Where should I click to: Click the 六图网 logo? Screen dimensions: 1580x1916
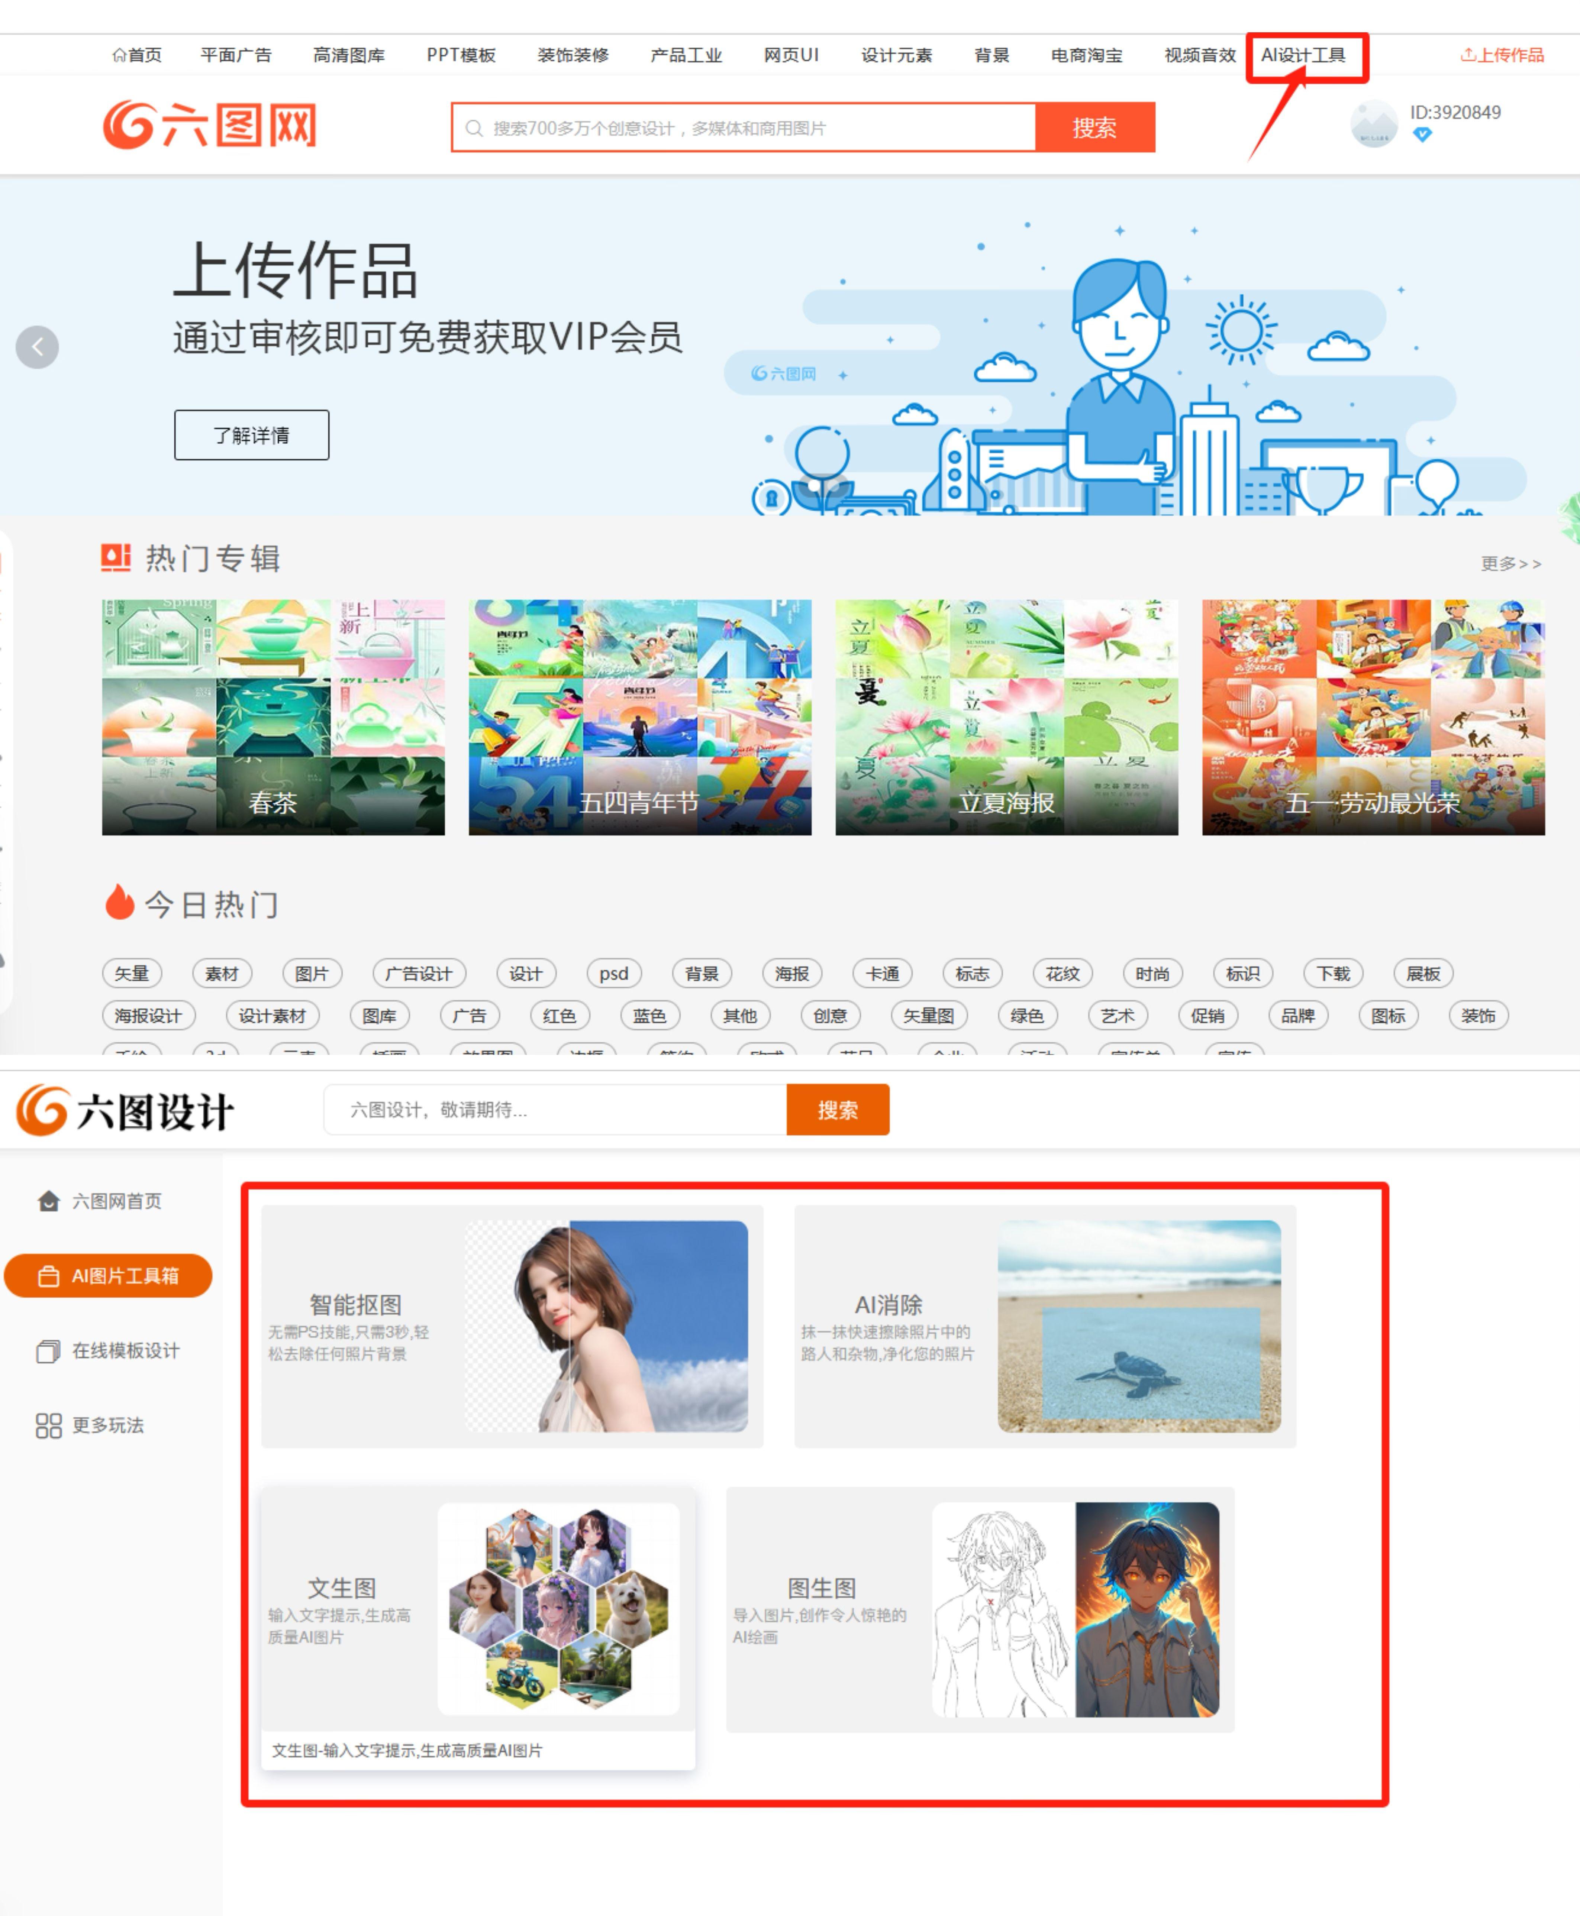[209, 124]
